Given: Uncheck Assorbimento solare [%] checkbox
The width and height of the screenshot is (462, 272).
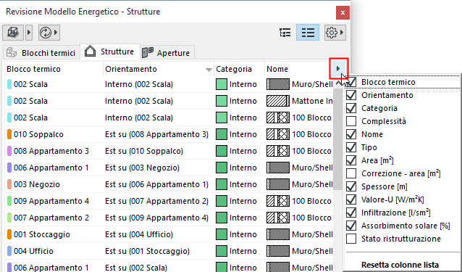Looking at the screenshot, I should (351, 226).
